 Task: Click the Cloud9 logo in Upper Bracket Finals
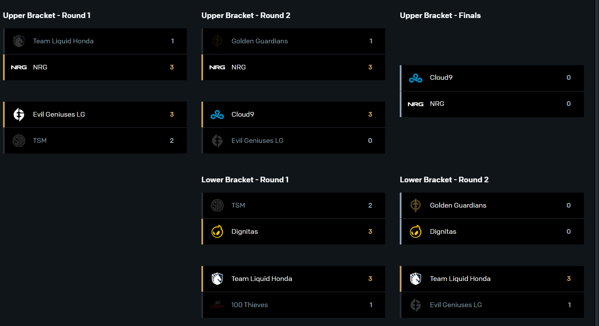[x=416, y=78]
